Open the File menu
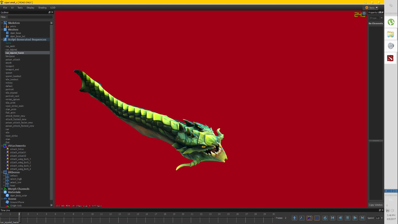The width and height of the screenshot is (398, 224). 5,8
